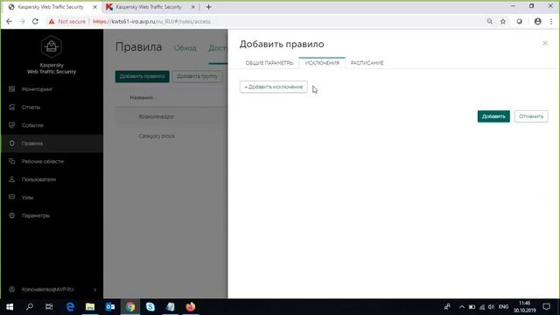Go back in the browser
The width and height of the screenshot is (560, 315).
(10, 21)
